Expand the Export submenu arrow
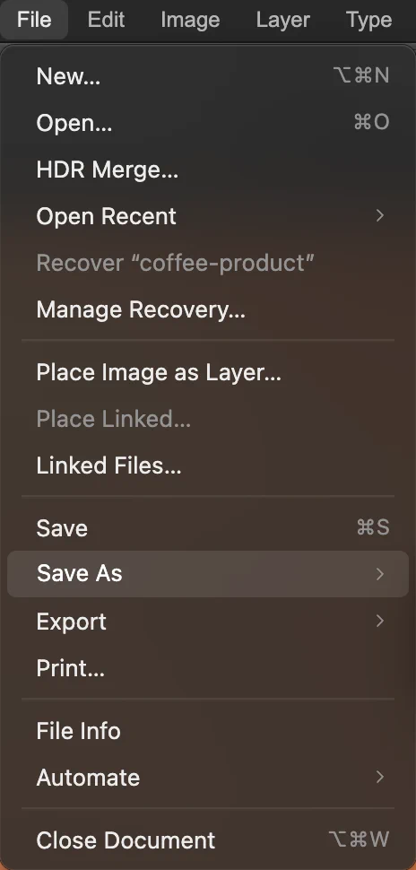The height and width of the screenshot is (870, 416). (380, 621)
